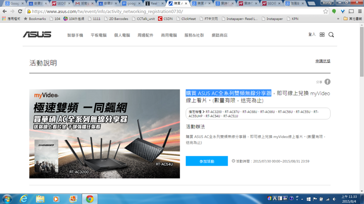
Task: Open the Windows Start button
Action: tap(7, 199)
